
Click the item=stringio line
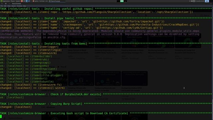(x=31, y=50)
